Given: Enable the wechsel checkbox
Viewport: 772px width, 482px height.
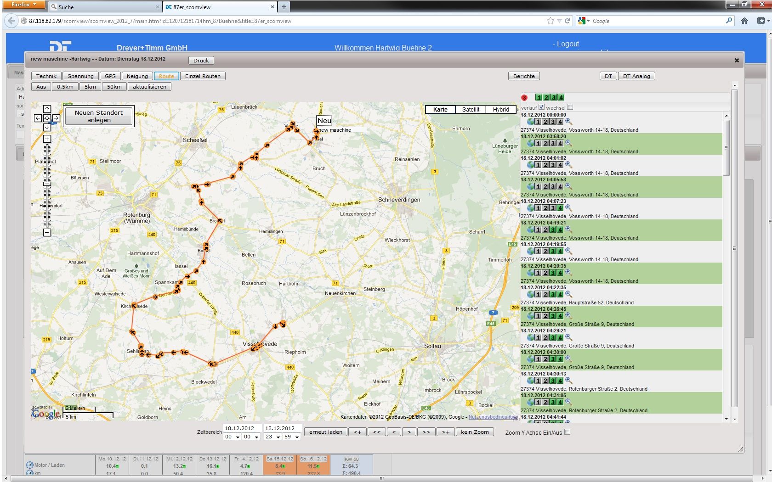Looking at the screenshot, I should [x=570, y=107].
